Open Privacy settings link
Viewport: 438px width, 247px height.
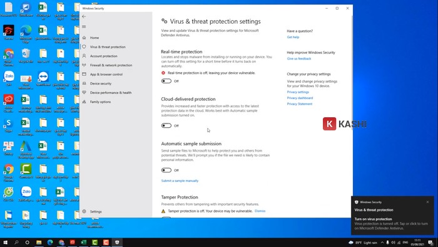pyautogui.click(x=298, y=92)
